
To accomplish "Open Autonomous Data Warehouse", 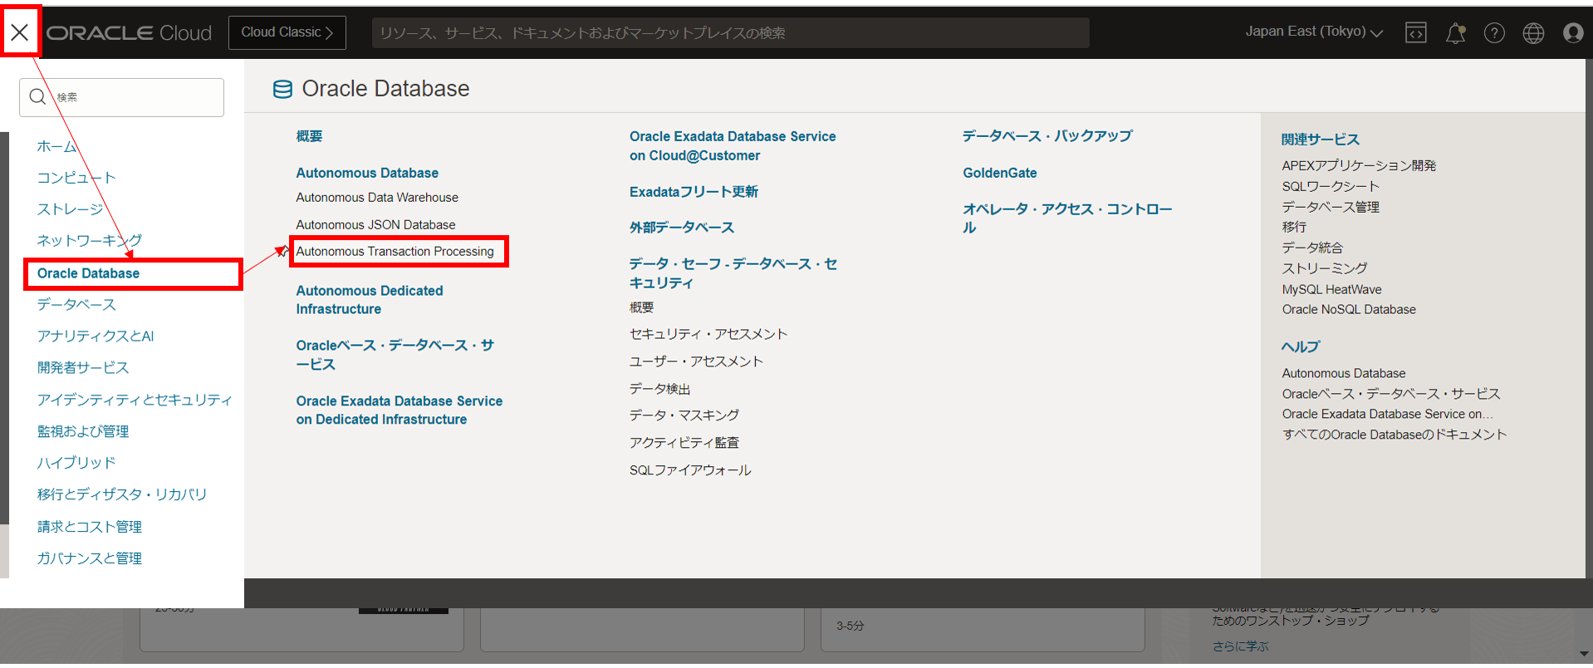I will (377, 198).
